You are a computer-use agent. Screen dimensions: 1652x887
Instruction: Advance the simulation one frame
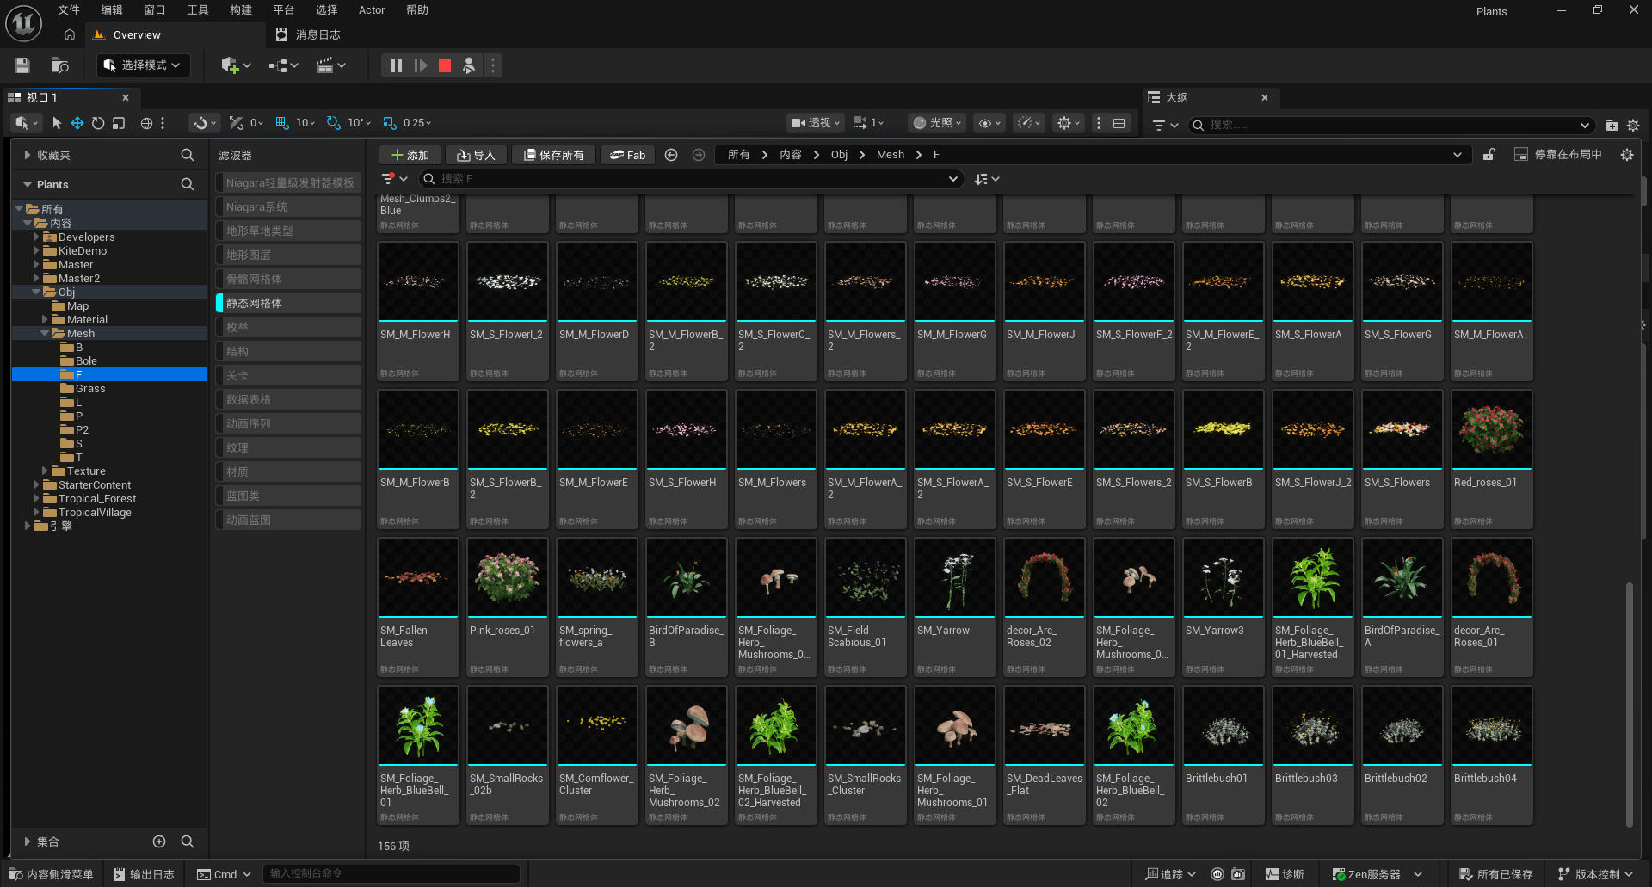pos(421,65)
